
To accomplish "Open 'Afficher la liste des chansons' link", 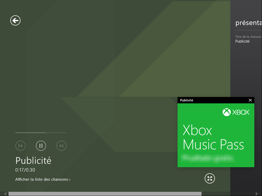I will pyautogui.click(x=43, y=179).
